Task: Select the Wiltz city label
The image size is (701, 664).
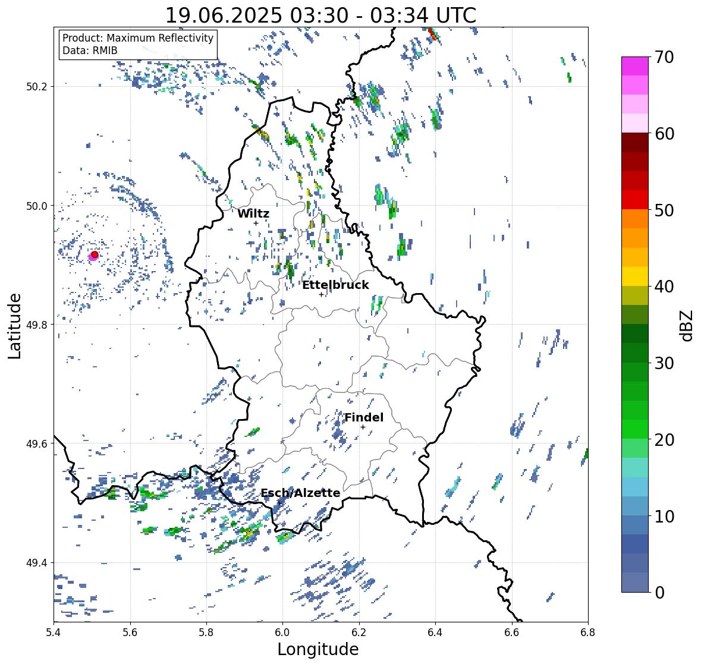Action: pos(253,213)
